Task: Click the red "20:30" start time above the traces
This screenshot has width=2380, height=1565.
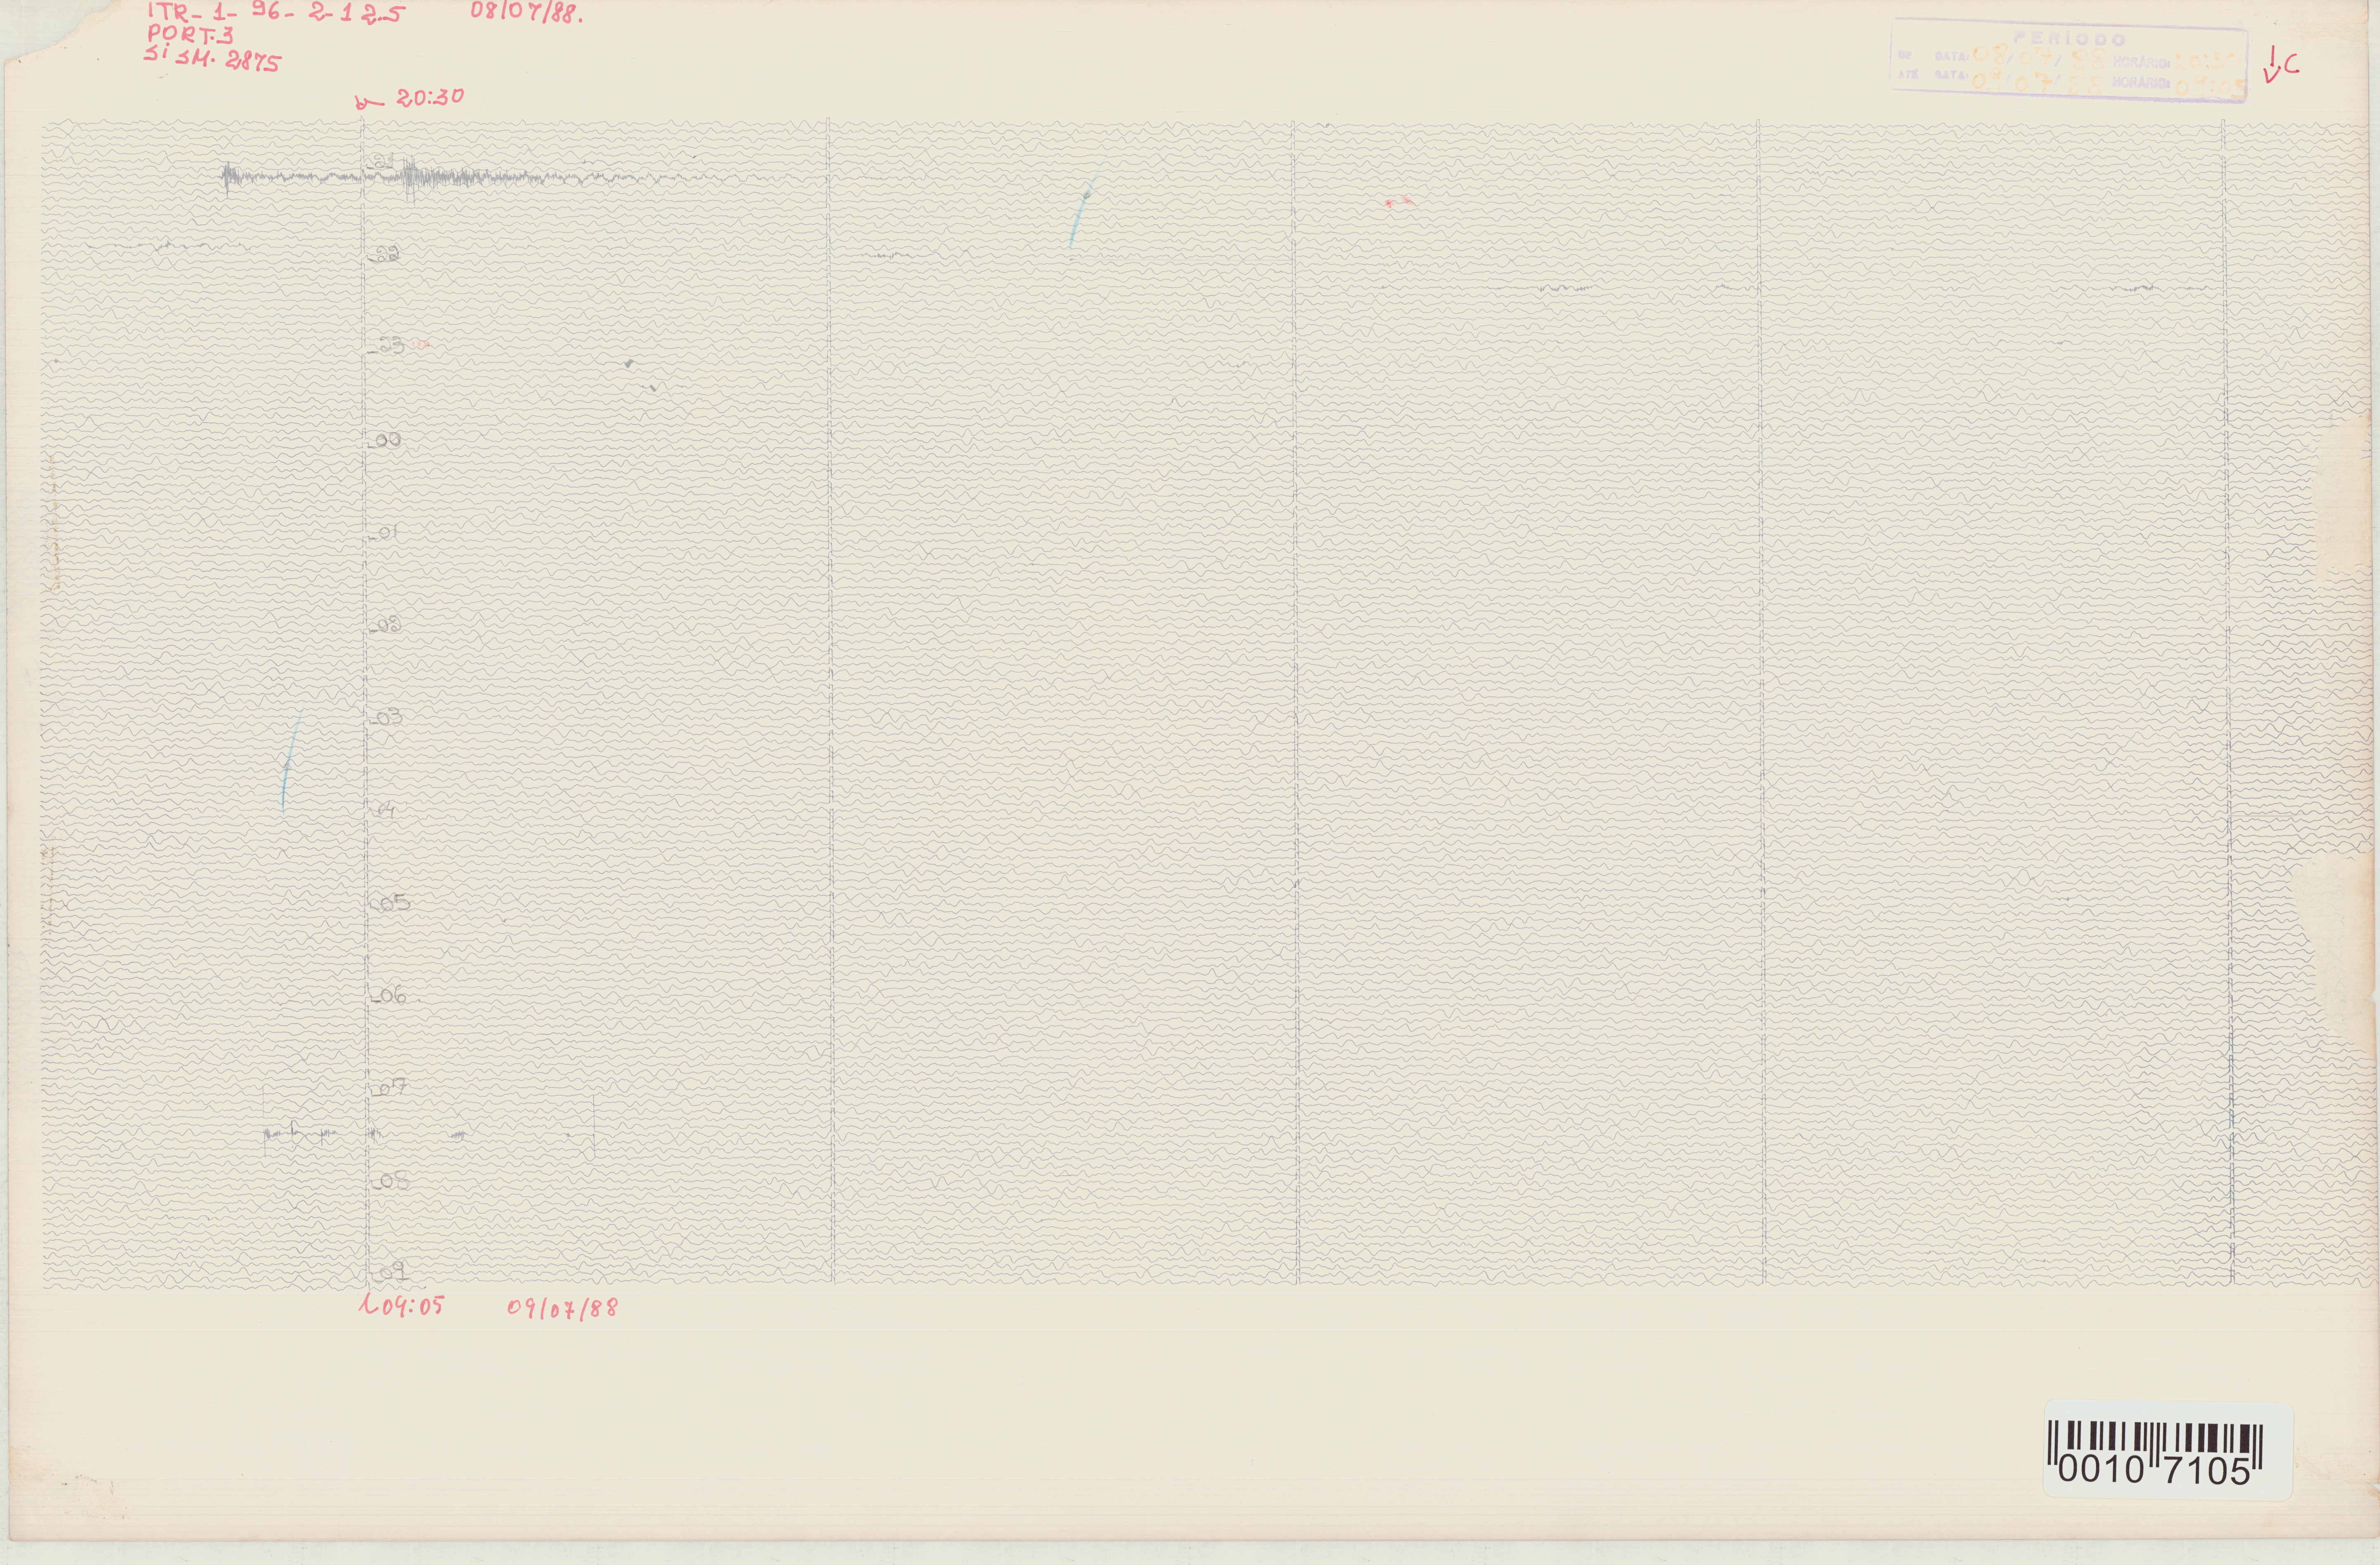Action: click(x=430, y=98)
